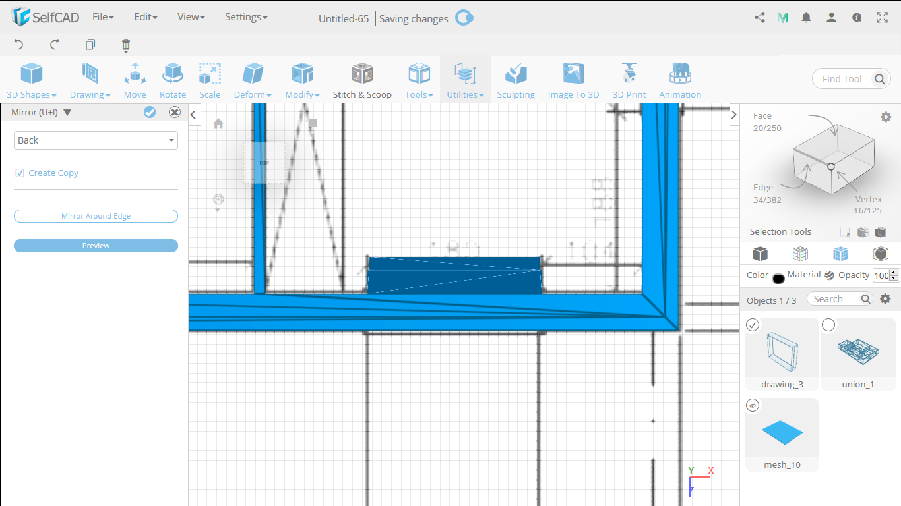The image size is (901, 506).
Task: Click the copy object icon
Action: pos(90,45)
